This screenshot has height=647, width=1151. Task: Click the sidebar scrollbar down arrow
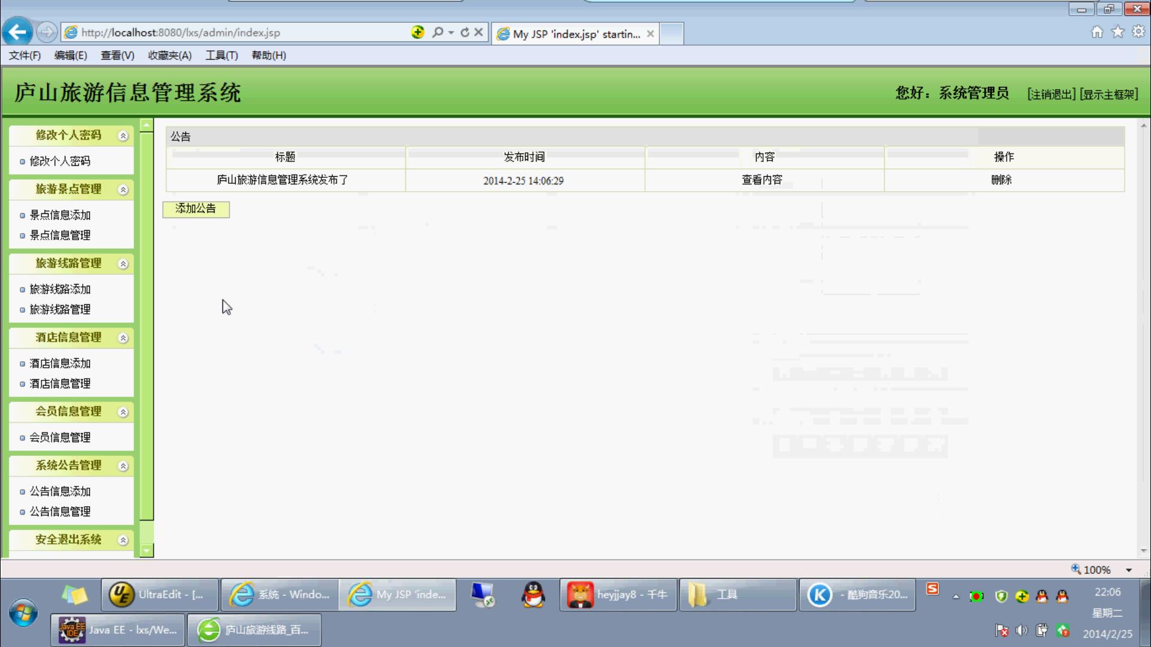coord(147,551)
